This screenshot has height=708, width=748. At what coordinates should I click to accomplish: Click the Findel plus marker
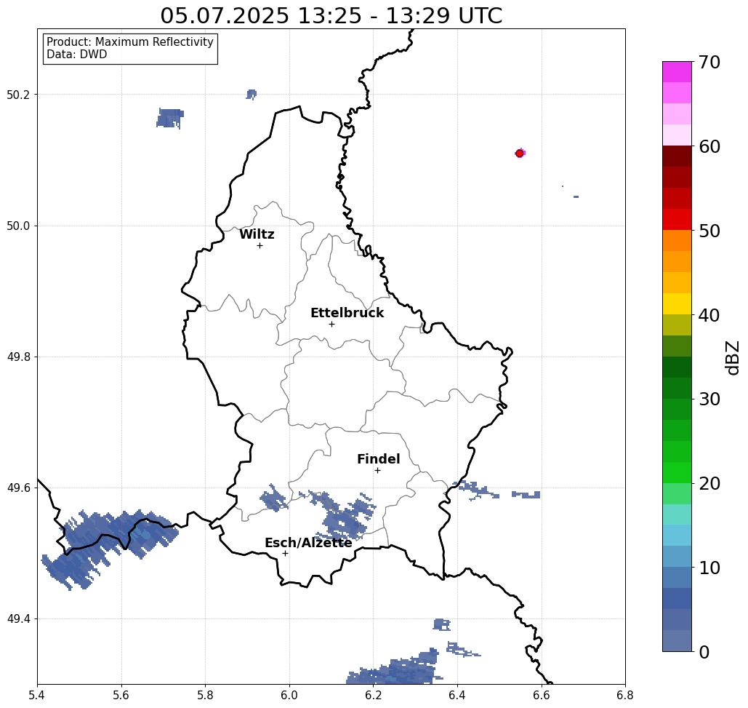[x=377, y=471]
